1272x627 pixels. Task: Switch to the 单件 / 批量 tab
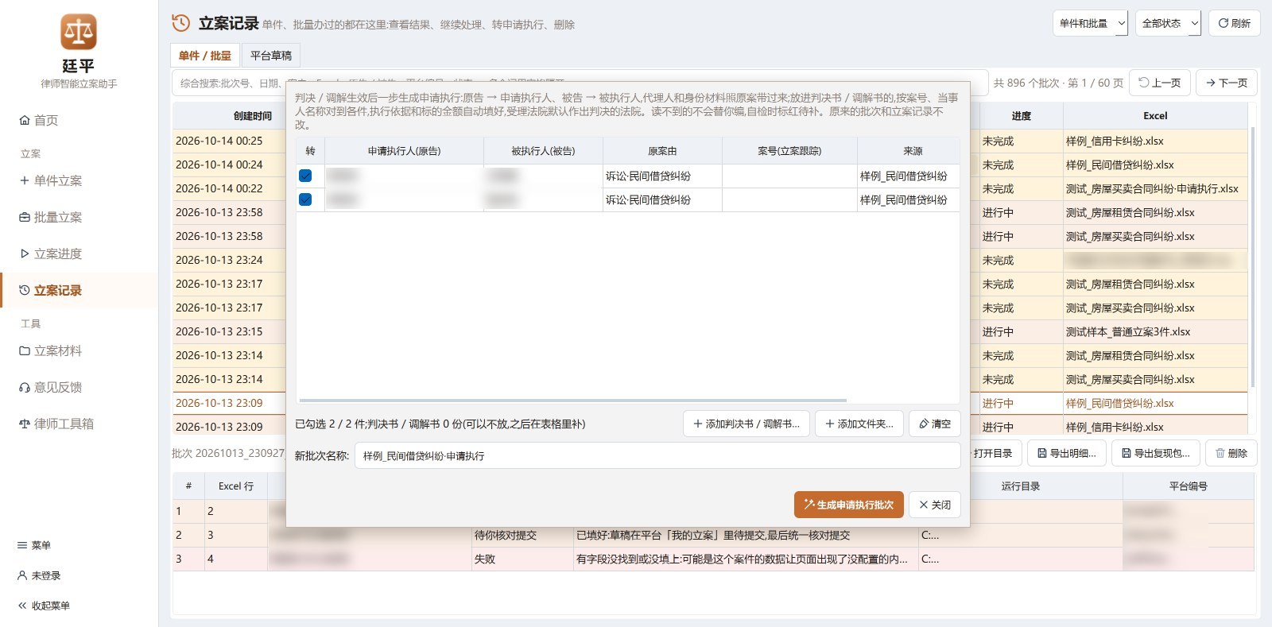click(x=205, y=56)
